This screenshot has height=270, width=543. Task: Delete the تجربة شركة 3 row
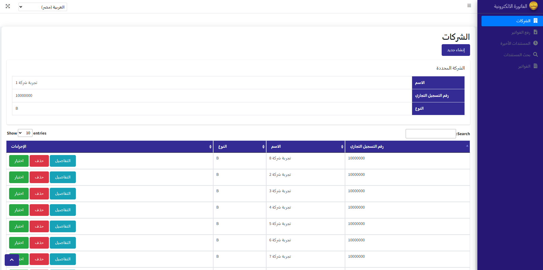click(39, 194)
